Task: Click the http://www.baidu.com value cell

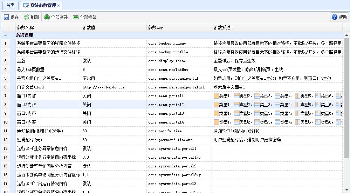Action: tap(114, 87)
